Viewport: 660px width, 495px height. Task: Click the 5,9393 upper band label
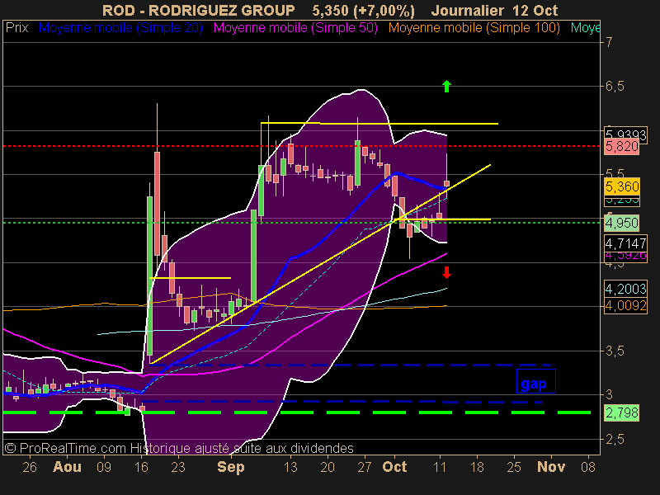625,134
